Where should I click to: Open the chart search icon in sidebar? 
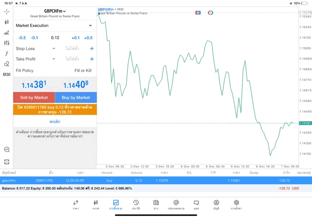tap(7, 149)
